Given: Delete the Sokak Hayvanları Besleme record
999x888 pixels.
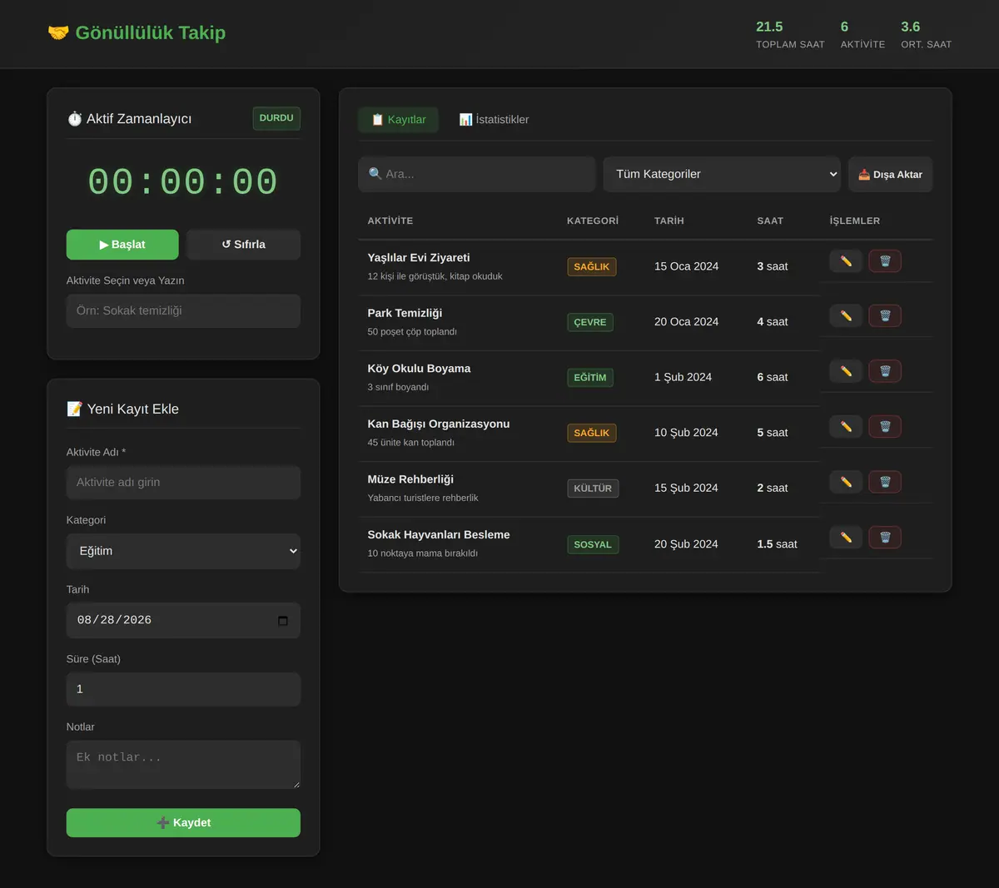Looking at the screenshot, I should (885, 538).
